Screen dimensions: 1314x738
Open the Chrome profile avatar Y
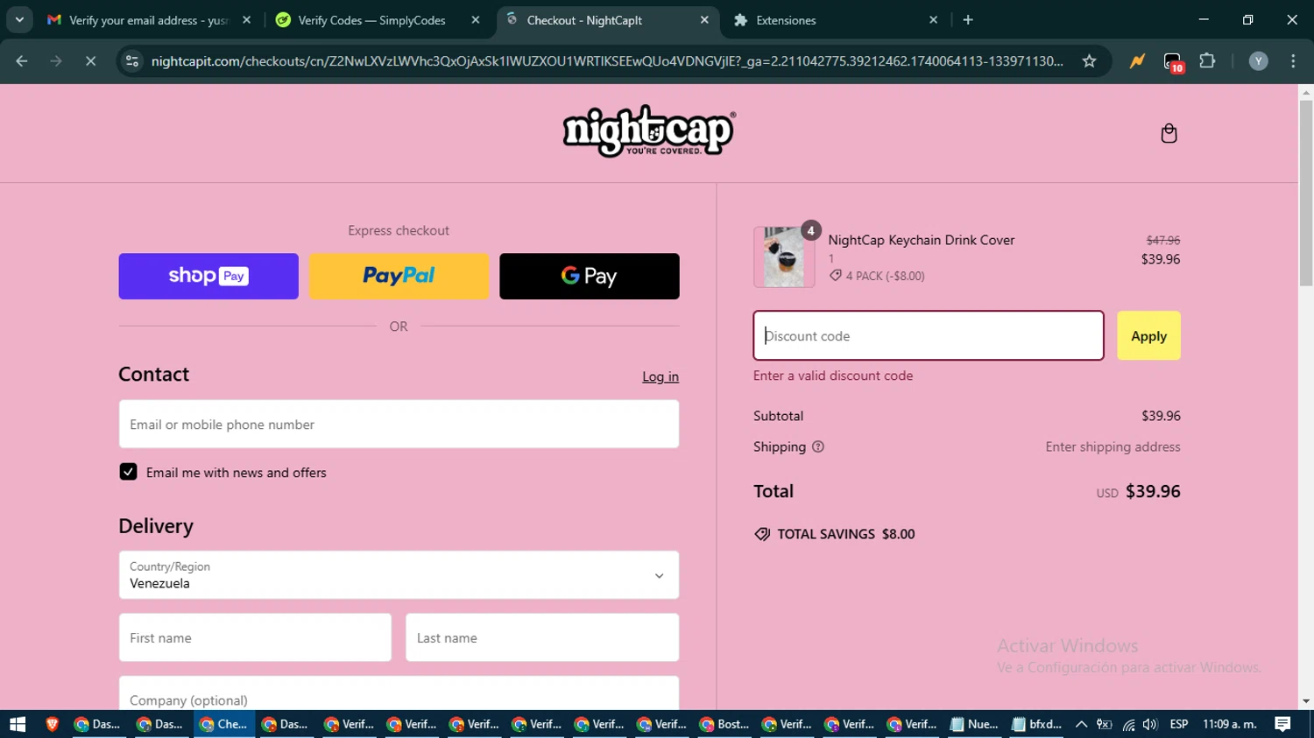pos(1258,61)
